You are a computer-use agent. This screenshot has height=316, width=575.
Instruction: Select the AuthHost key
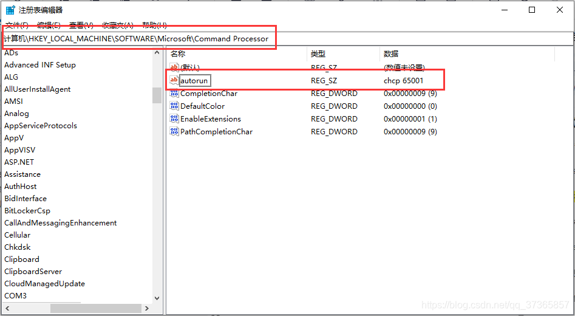click(21, 187)
